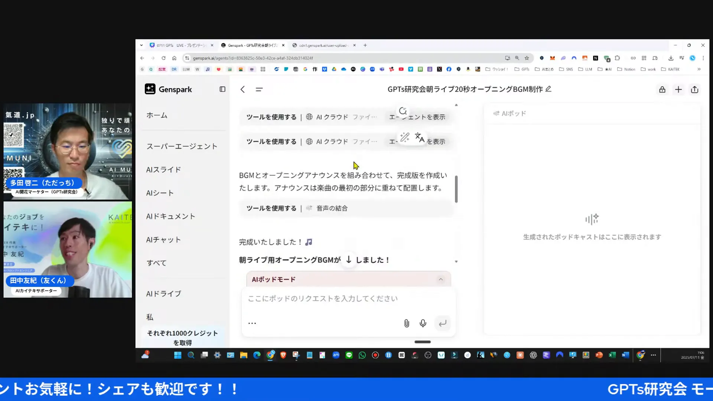Viewport: 713px width, 401px height.
Task: Show more bookmarks with double chevron
Action: point(699,69)
